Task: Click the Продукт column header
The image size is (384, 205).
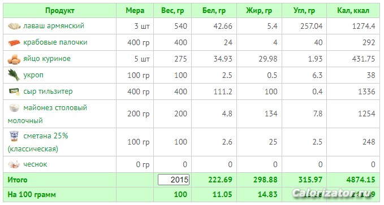Action: tap(60, 11)
